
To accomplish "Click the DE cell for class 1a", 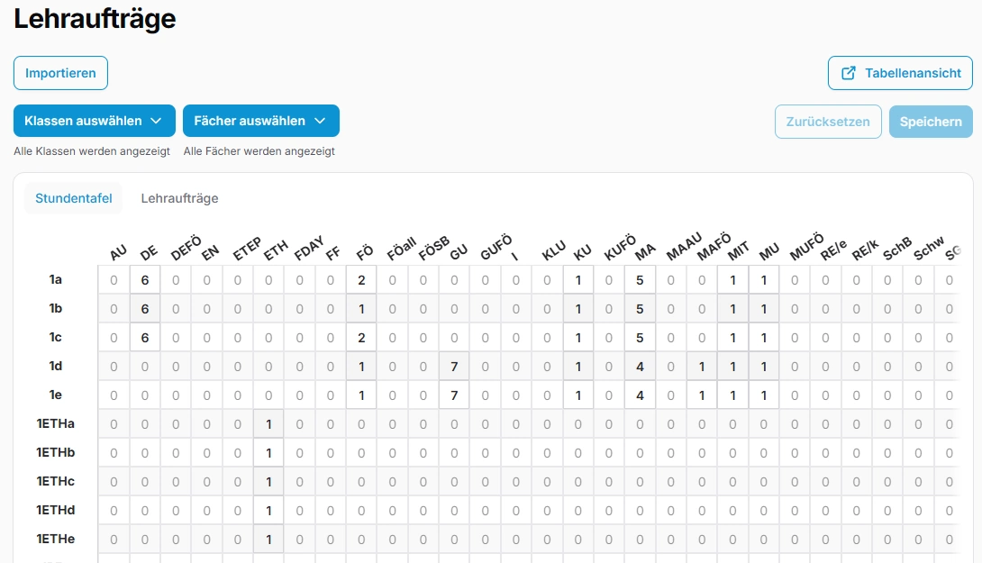I will pyautogui.click(x=144, y=280).
